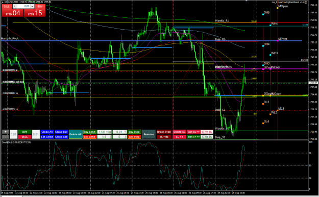The height and width of the screenshot is (197, 319).
Task: Collapse the one-click trading panel triangle
Action: (x=3, y=2)
